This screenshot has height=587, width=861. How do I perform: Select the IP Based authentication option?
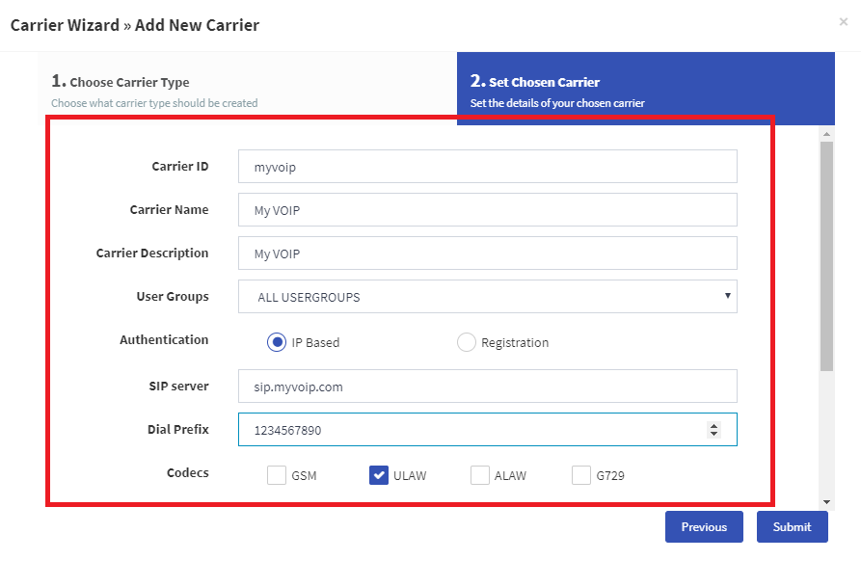(x=277, y=342)
